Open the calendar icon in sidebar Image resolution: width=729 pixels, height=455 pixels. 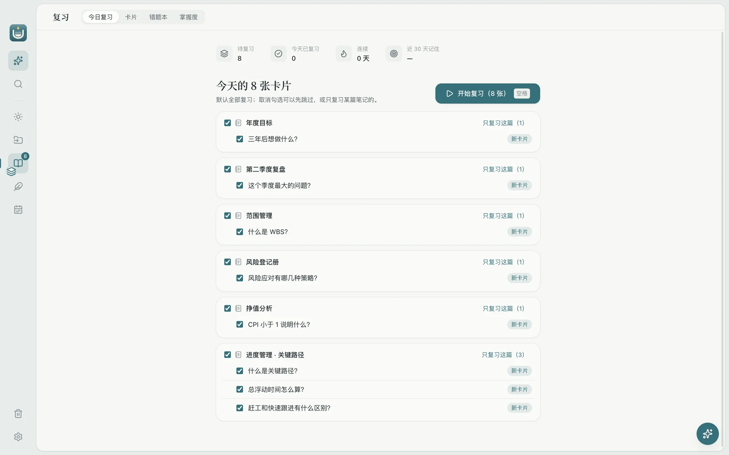coord(18,210)
